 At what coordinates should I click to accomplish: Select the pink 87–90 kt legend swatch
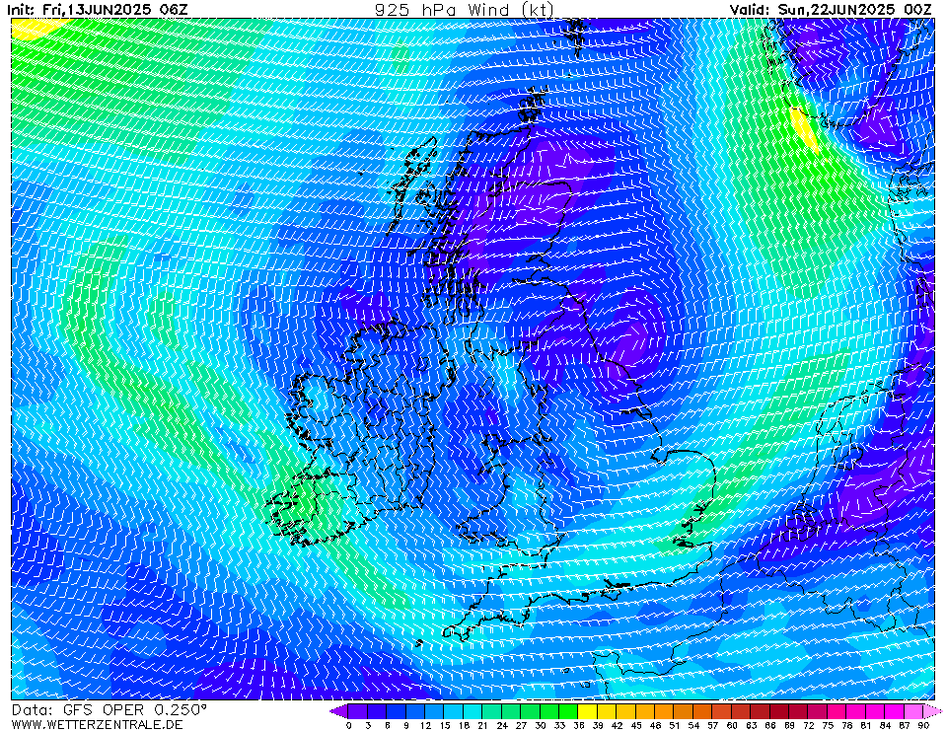(x=913, y=711)
